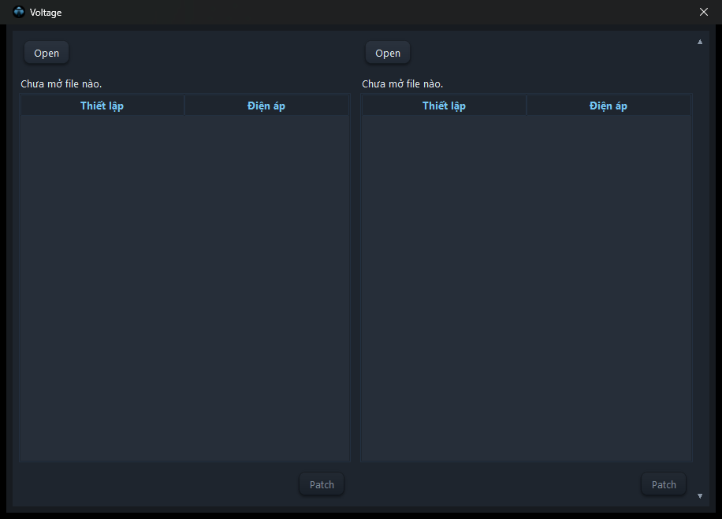Click the left "Chưa mở file nào." status text
The height and width of the screenshot is (519, 722).
(x=61, y=83)
